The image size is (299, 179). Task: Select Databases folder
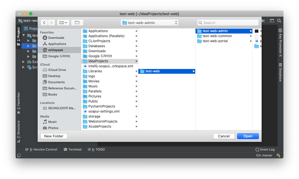(x=110, y=46)
